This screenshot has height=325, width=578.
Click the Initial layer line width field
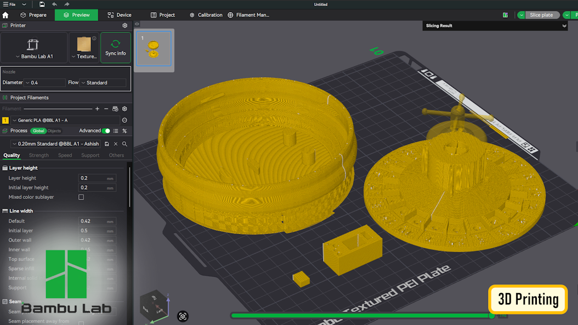97,231
